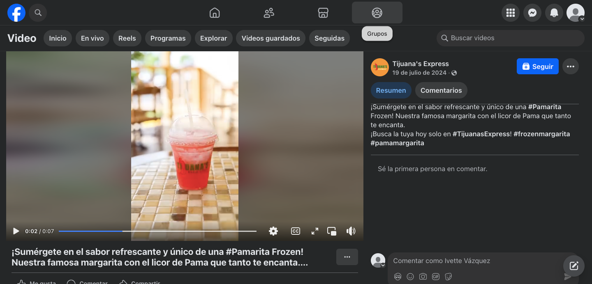Open the new message compose button

[x=574, y=266]
